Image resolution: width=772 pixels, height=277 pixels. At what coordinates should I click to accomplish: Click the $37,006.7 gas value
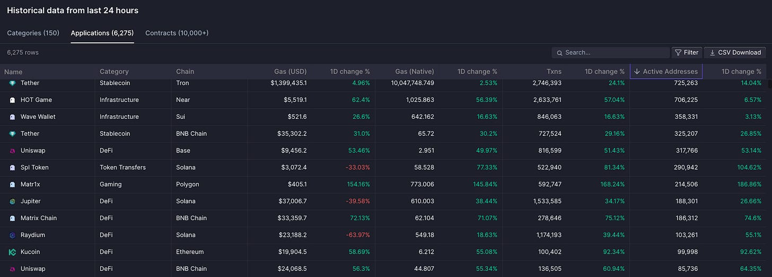(292, 202)
